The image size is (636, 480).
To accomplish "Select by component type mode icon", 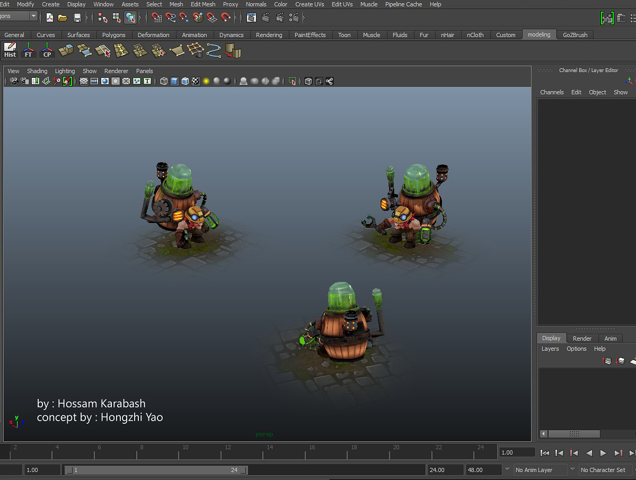I will point(130,17).
